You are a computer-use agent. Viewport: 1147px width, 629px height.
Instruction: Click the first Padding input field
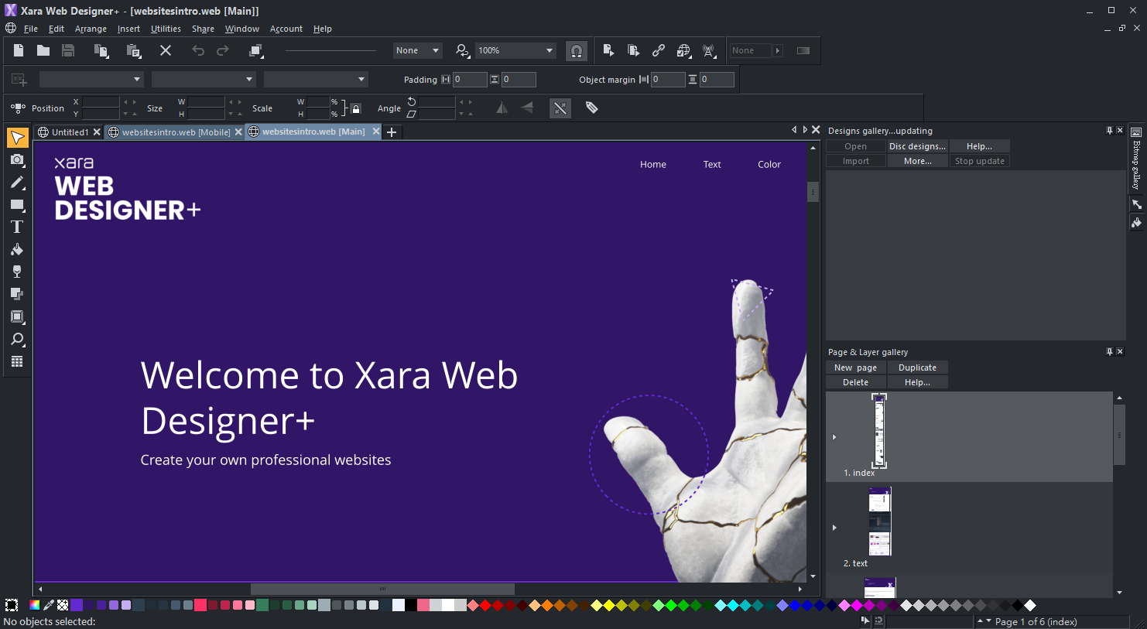[x=470, y=79]
